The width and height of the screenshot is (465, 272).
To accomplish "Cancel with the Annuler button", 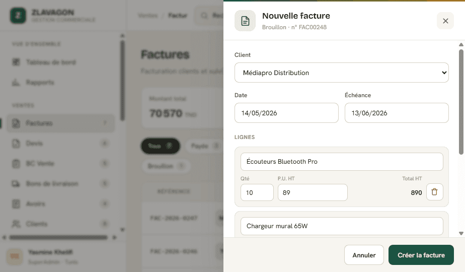I will coord(364,255).
